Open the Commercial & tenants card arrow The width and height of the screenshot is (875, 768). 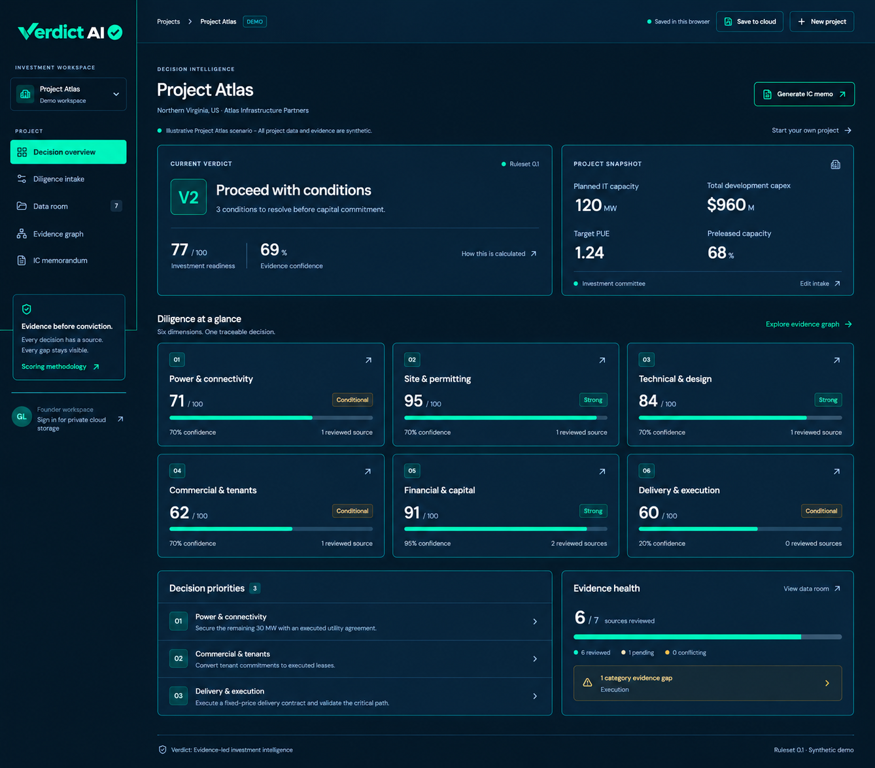point(368,471)
